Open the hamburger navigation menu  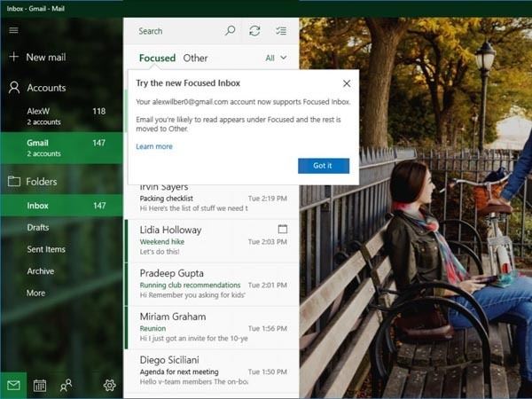[13, 30]
